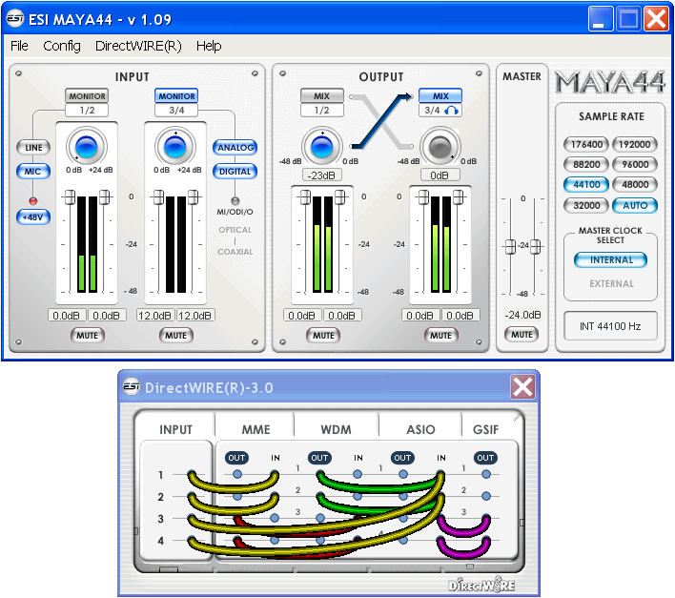Click the blue gain knob for input 1/2
The height and width of the screenshot is (598, 675).
point(86,147)
